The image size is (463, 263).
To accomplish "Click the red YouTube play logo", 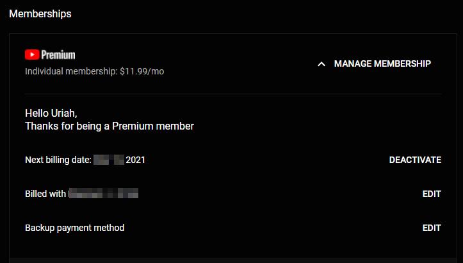I will (x=32, y=55).
